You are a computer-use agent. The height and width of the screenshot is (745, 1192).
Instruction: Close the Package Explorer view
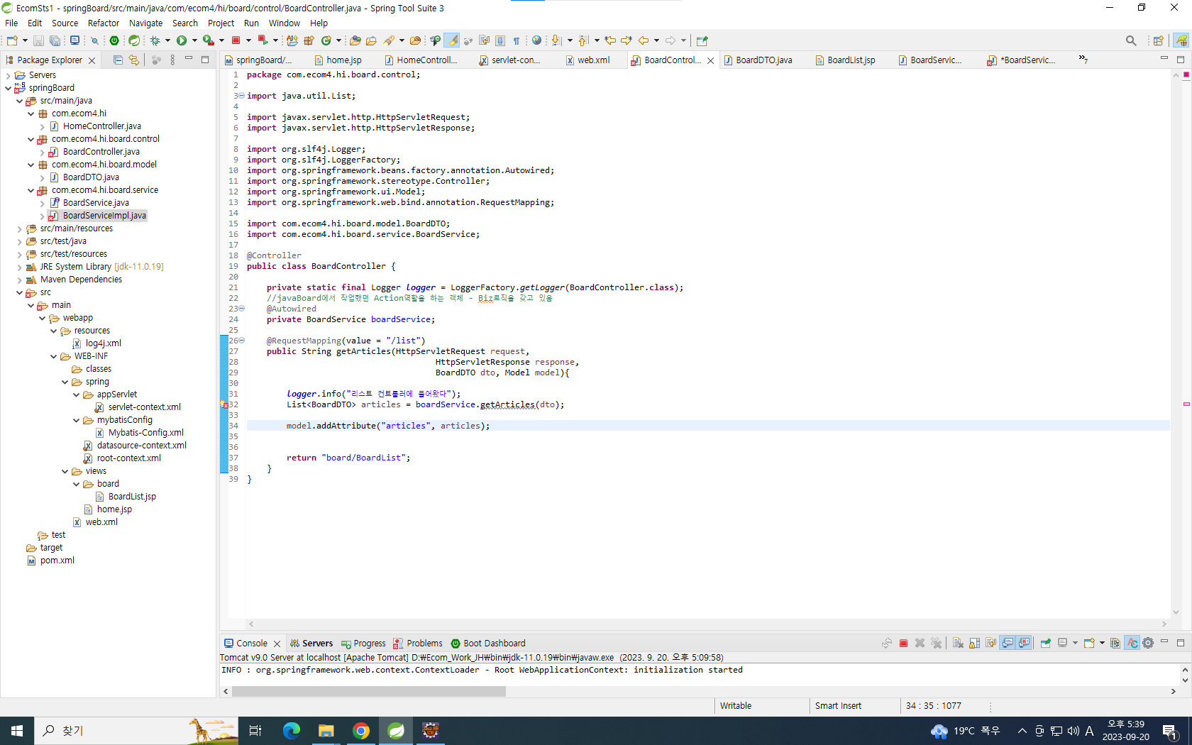pos(92,60)
